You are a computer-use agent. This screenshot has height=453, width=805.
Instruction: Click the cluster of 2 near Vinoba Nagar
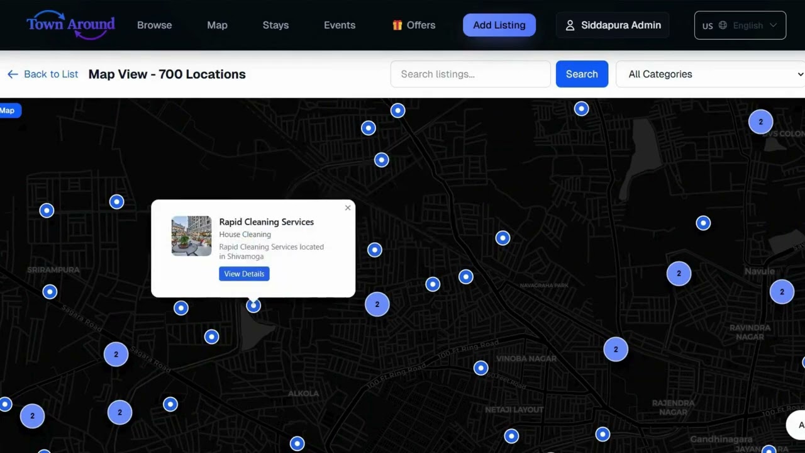tap(616, 350)
